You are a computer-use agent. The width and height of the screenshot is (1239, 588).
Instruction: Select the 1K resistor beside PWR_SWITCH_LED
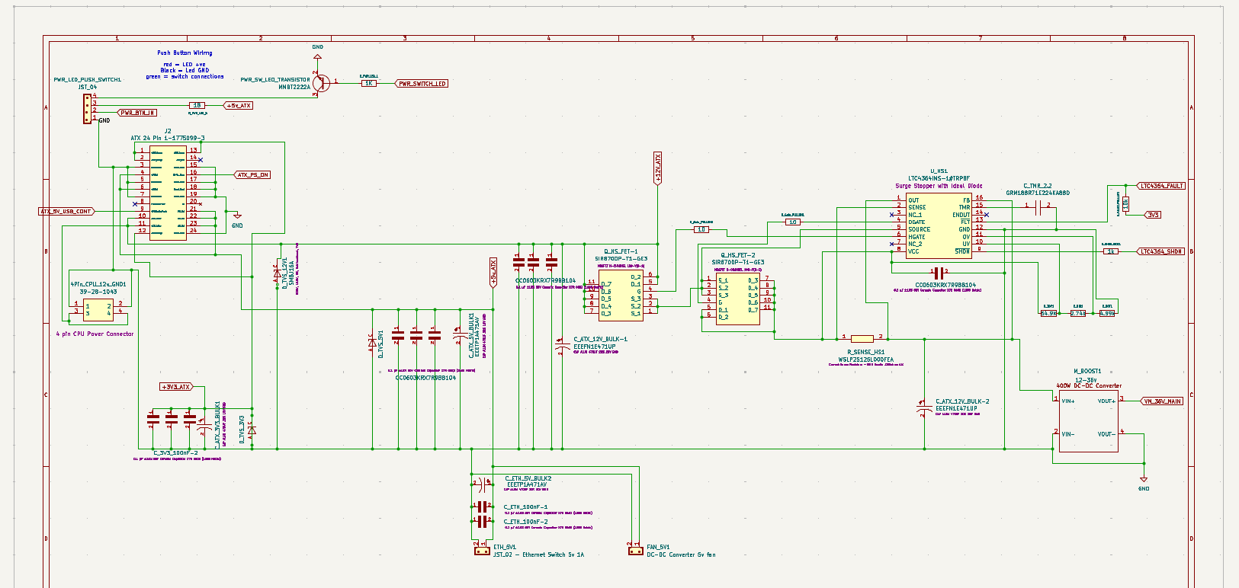click(369, 83)
